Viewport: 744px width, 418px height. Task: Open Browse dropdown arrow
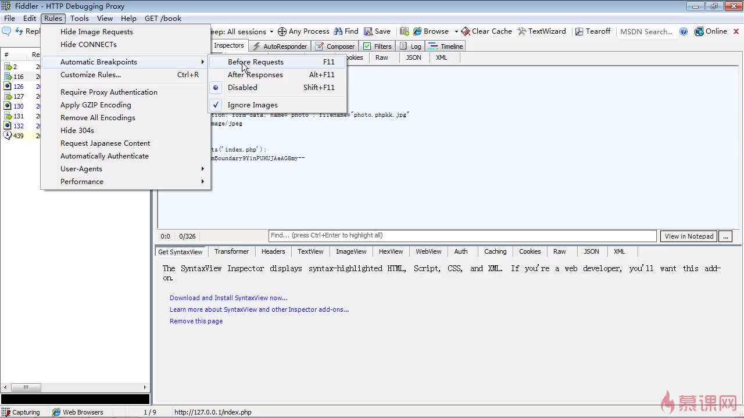pyautogui.click(x=456, y=31)
